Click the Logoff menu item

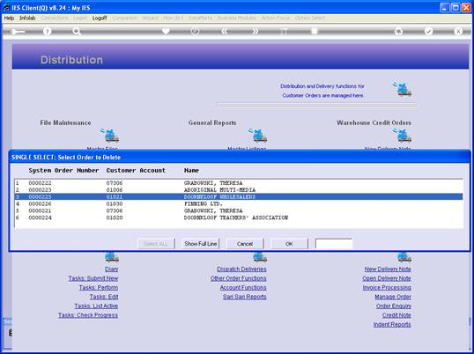100,18
